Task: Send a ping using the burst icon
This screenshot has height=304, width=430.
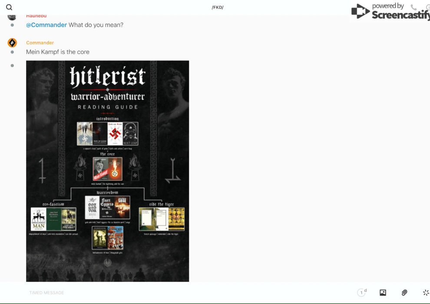Action: point(426,293)
